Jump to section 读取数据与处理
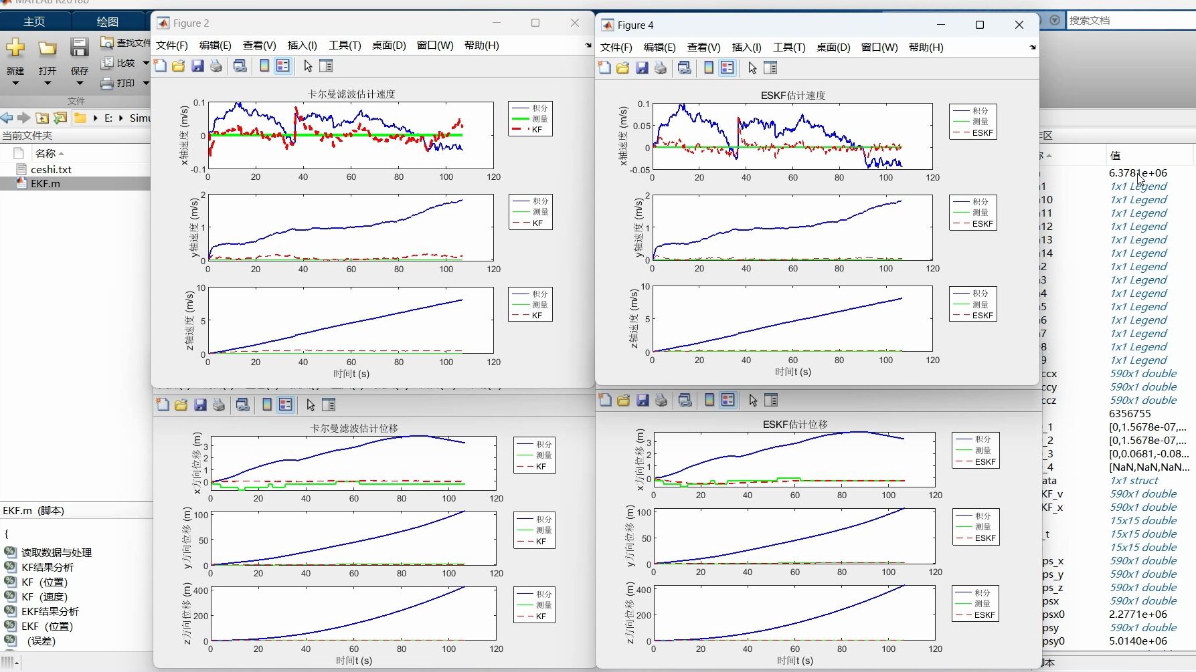This screenshot has width=1196, height=672. (56, 552)
